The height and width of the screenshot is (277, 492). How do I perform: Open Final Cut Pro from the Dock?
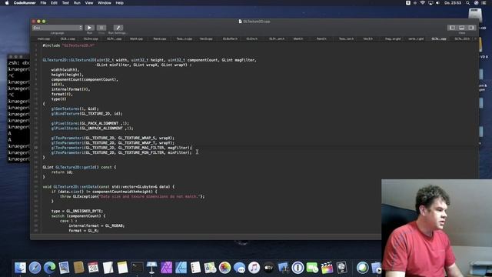click(327, 268)
